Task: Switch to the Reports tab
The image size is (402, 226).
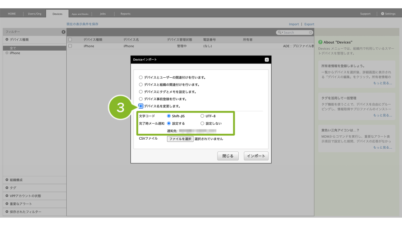Action: 125,14
